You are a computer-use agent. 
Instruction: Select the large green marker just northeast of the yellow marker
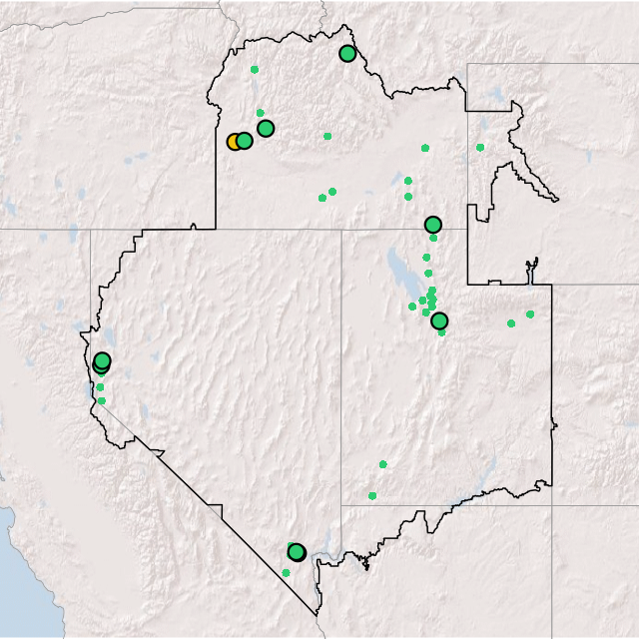266,128
